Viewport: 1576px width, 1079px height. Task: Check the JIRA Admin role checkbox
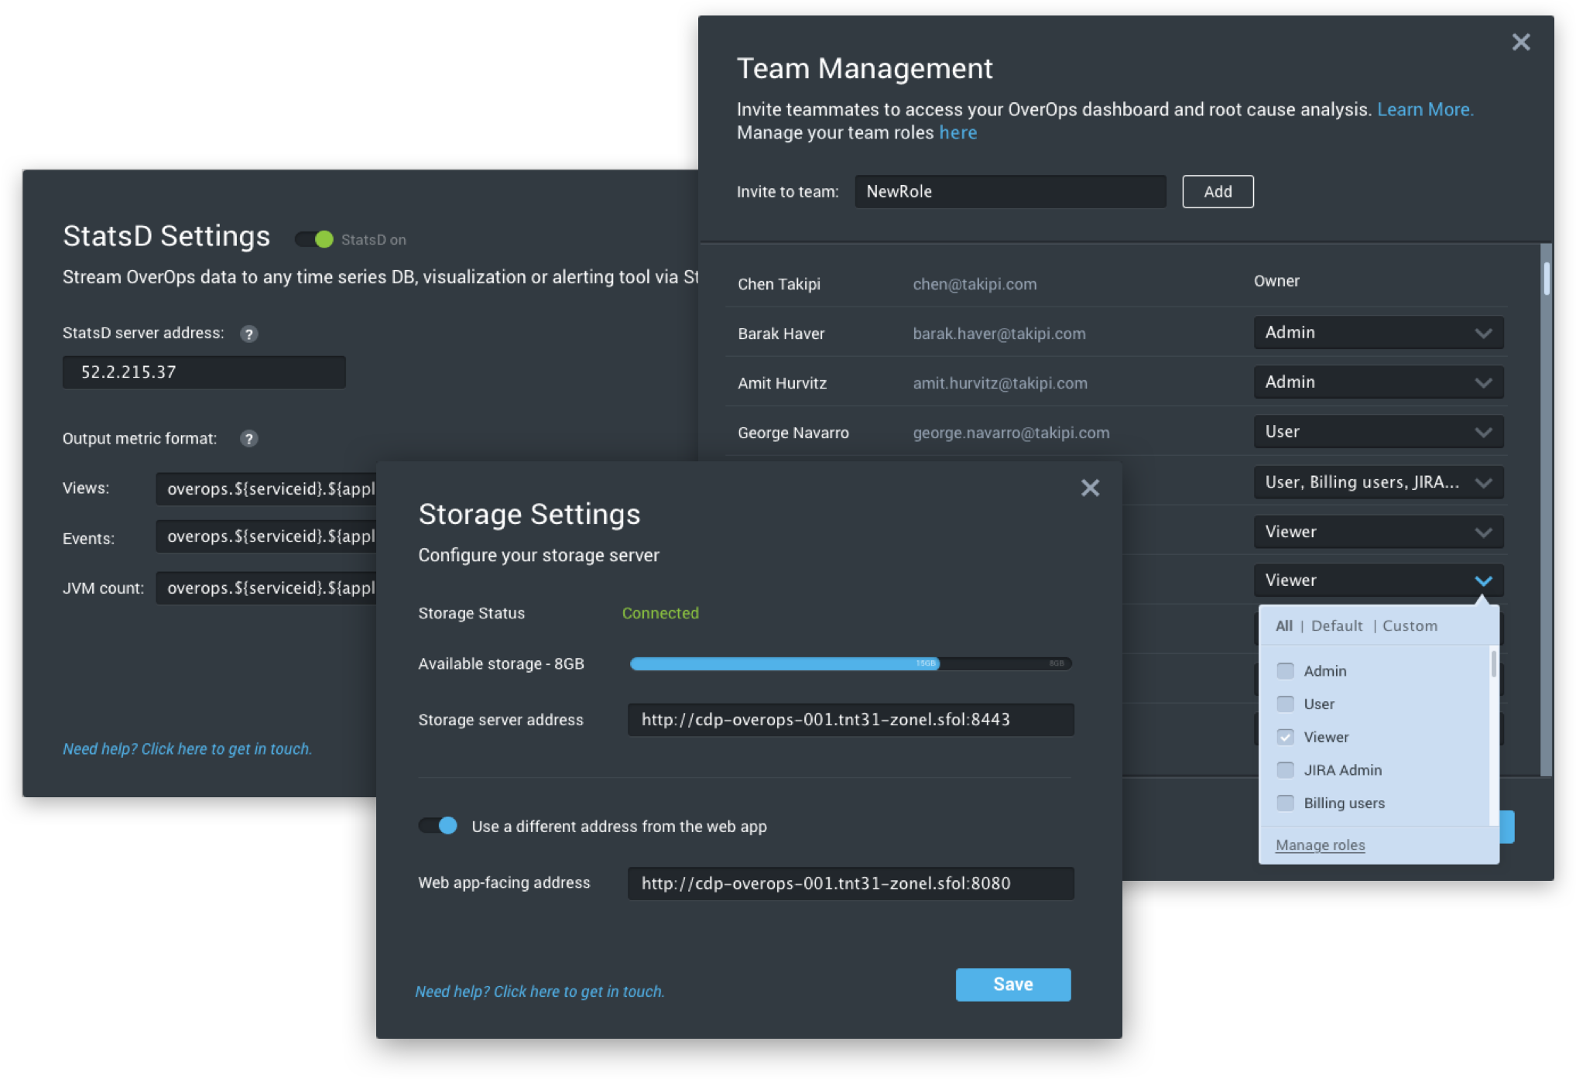tap(1285, 770)
